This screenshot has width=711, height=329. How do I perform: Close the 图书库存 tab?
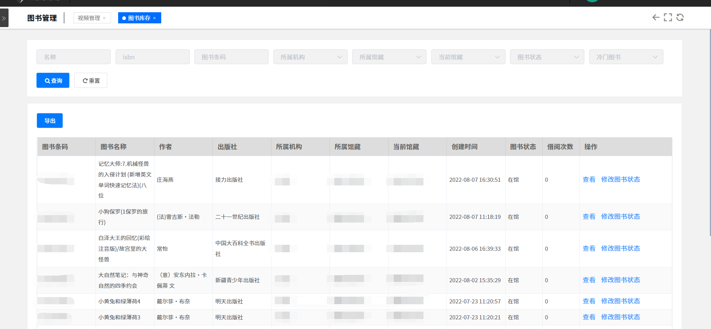click(155, 18)
